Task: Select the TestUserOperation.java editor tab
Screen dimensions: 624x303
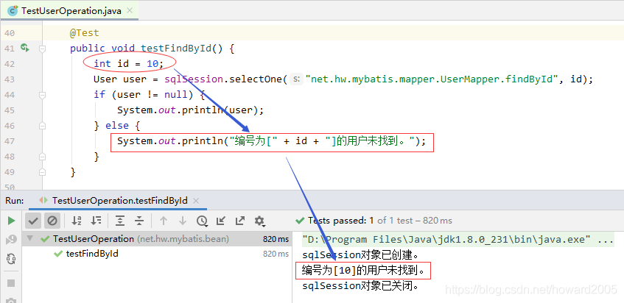Action: 70,11
